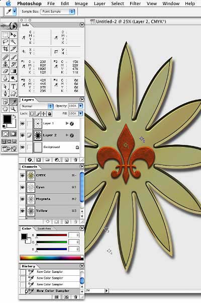The height and width of the screenshot is (303, 201).
Task: Pick the Type tool
Action: pyautogui.click(x=13, y=87)
